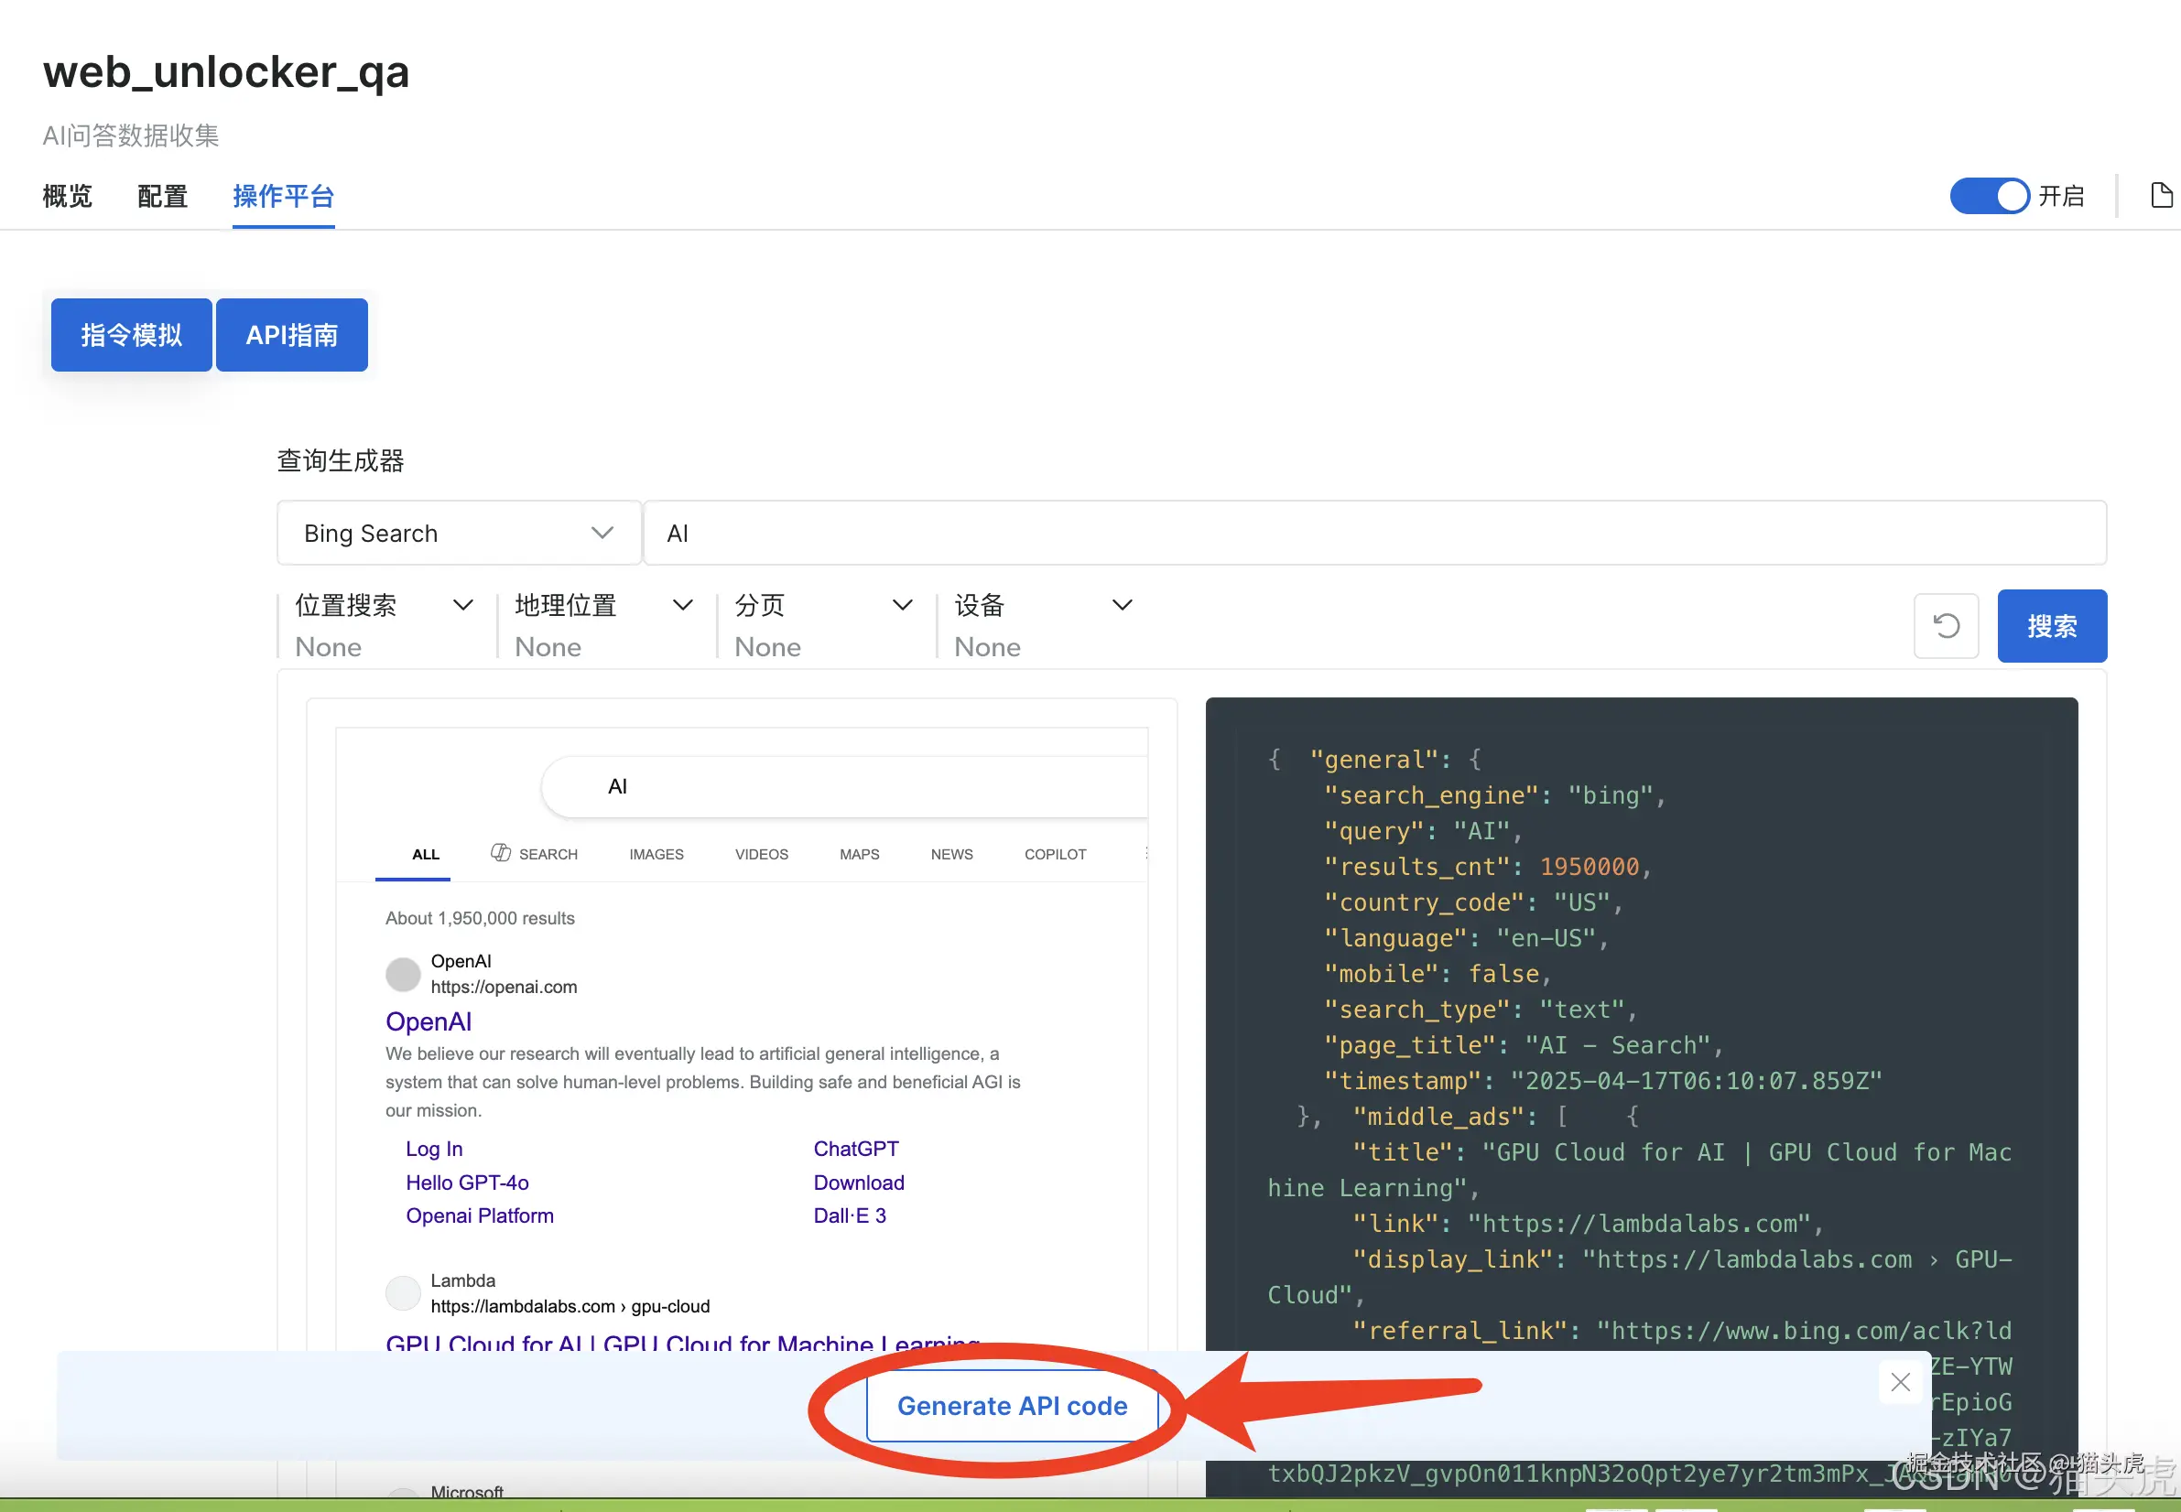Screen dimensions: 2181x1512
Task: Switch to the 概览 tab
Action: (67, 196)
